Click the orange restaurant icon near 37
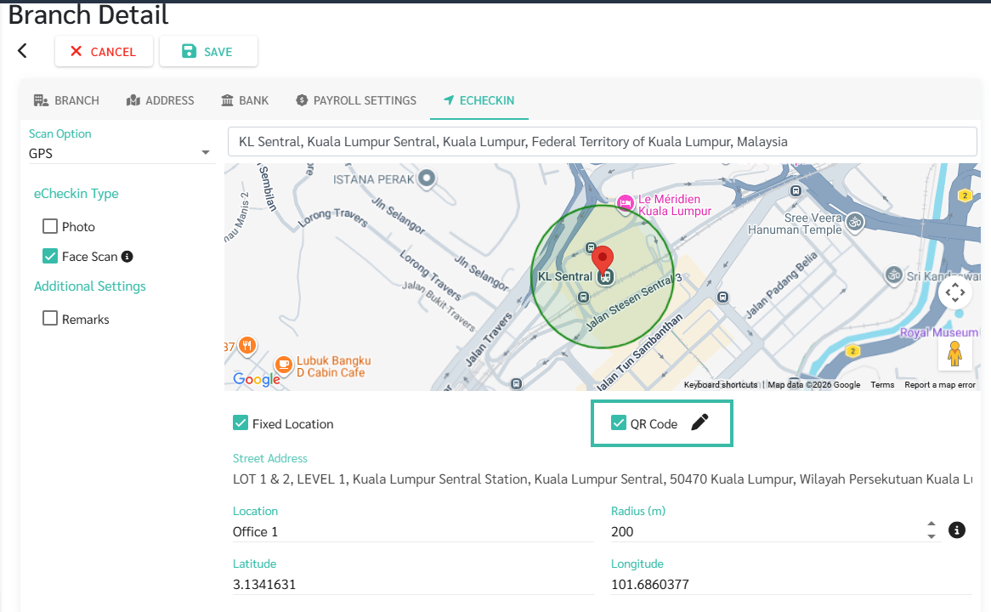 tap(247, 345)
